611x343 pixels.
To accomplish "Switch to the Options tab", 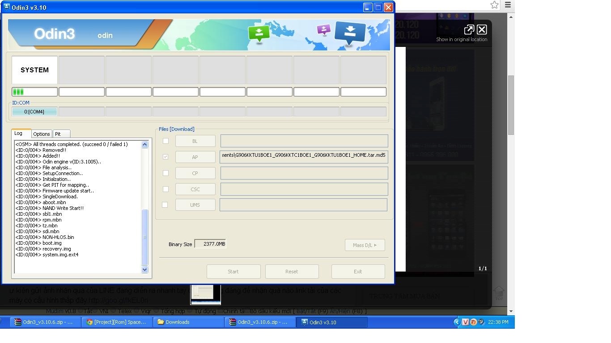I will (42, 134).
